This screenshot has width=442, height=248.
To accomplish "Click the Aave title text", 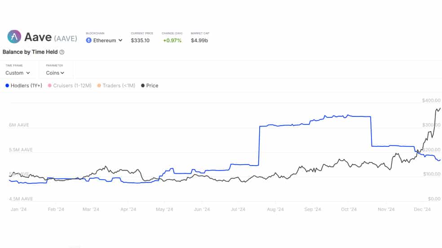I will coord(38,37).
